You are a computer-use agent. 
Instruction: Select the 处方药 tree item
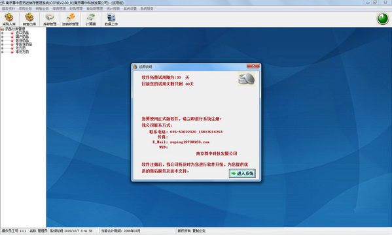click(20, 48)
